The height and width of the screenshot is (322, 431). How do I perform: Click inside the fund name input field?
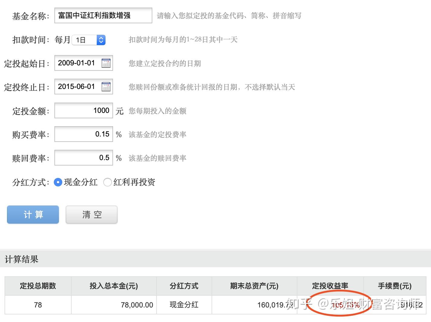coord(103,15)
